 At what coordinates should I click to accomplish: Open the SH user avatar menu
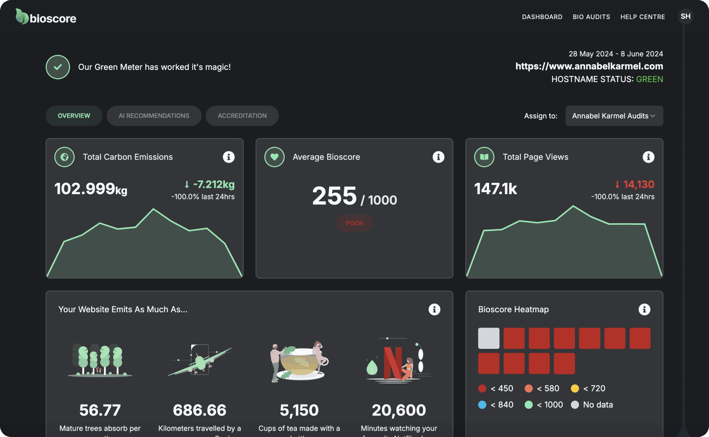coord(685,16)
